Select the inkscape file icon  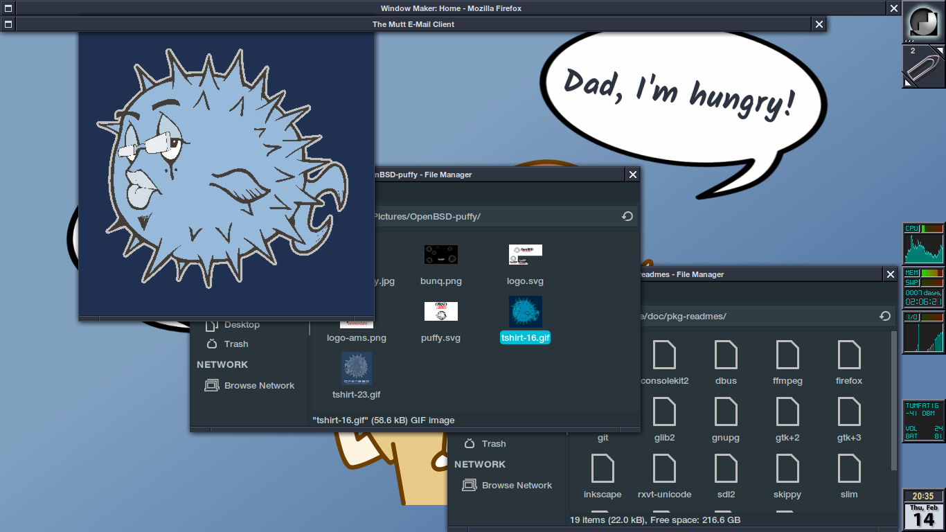pos(603,468)
